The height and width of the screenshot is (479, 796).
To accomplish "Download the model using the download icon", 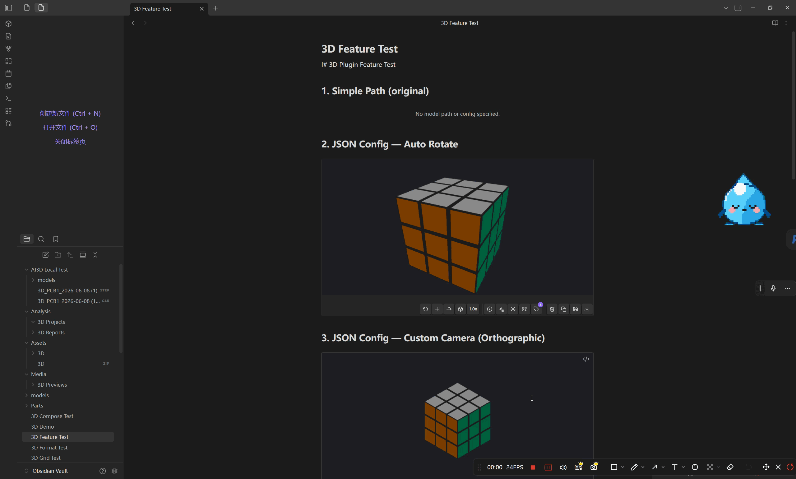I will [587, 309].
